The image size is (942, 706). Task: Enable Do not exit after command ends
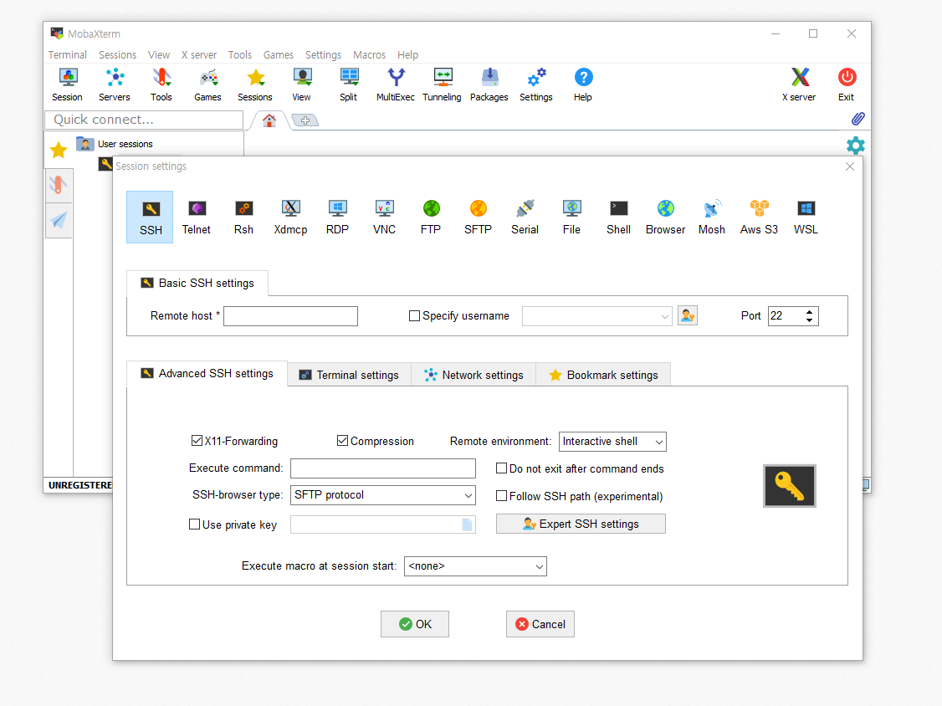click(501, 468)
